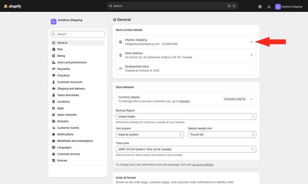Click the Apps grid icon
This screenshot has height=184, width=308.
[53, 108]
